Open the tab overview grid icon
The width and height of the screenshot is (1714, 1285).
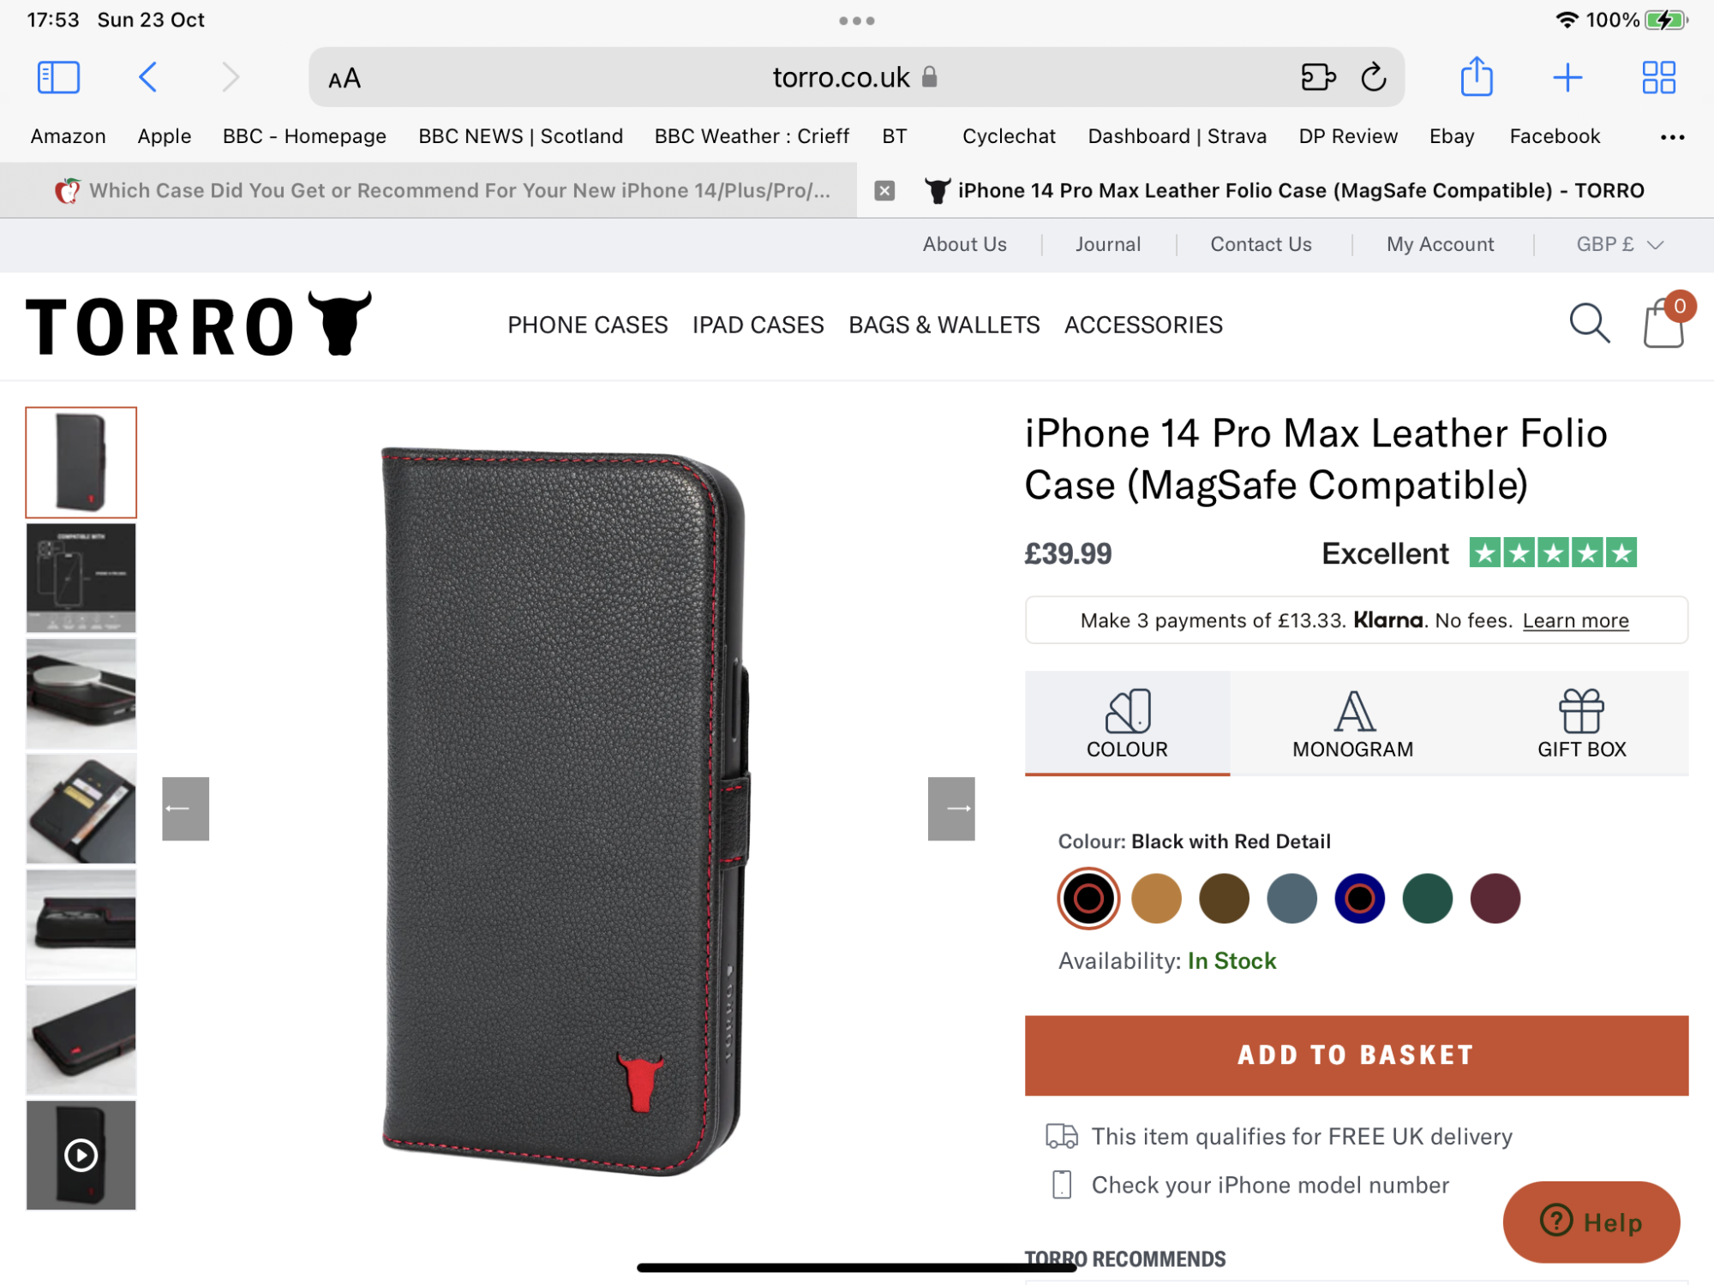[x=1658, y=77]
